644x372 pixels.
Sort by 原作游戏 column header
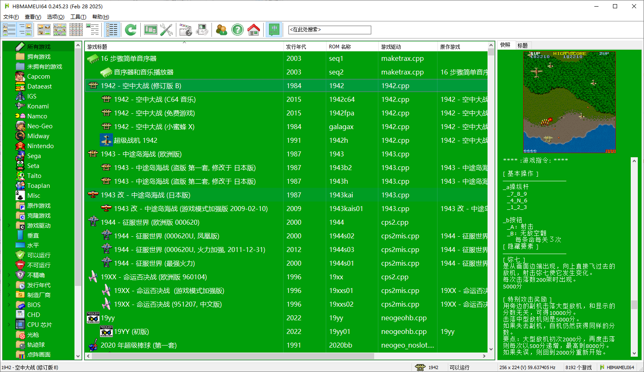coord(463,47)
